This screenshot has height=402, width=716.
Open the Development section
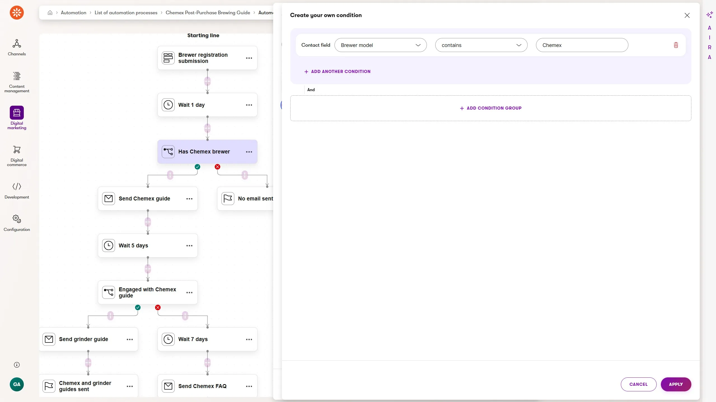pos(17,191)
